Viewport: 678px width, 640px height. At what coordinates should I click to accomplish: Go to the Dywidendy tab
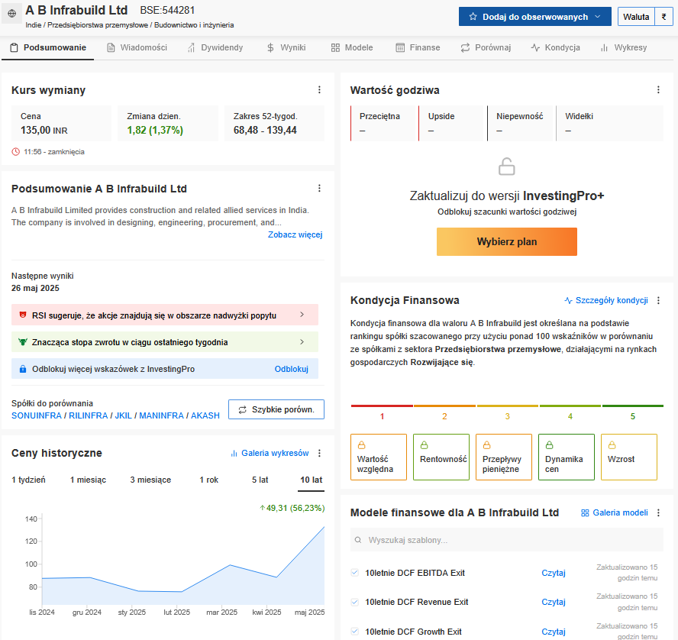pyautogui.click(x=215, y=47)
